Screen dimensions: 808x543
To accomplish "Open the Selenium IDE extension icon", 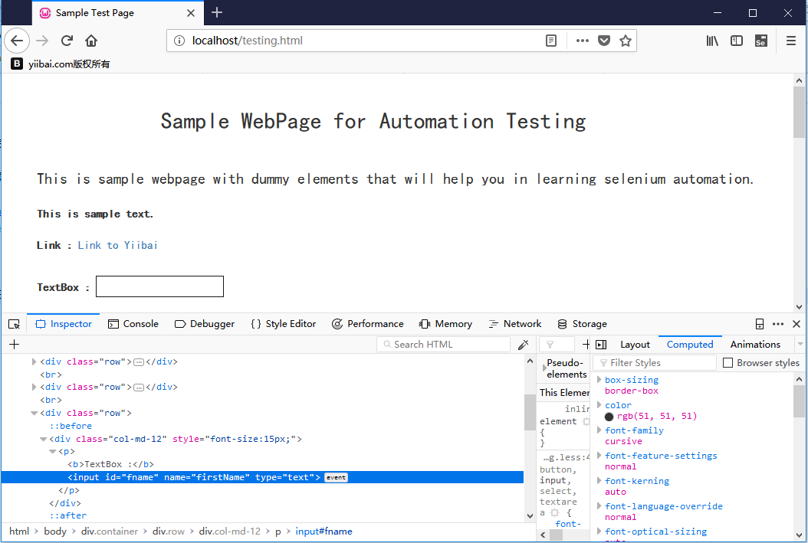I will coord(760,41).
